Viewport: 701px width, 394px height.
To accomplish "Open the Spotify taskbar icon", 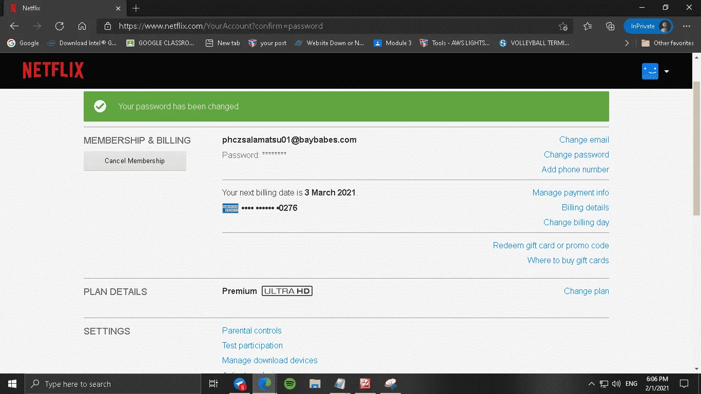I will coord(290,384).
